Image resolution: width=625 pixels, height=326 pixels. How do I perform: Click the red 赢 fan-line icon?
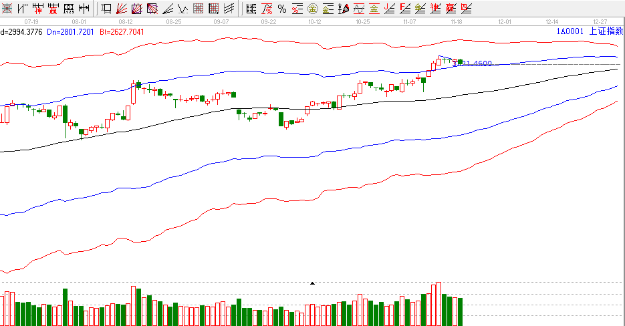click(451, 9)
